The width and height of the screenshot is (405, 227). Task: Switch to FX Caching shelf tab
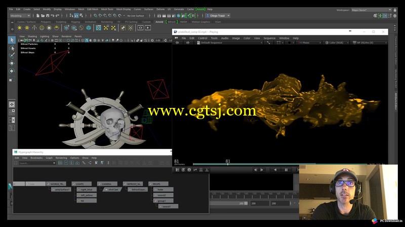[x=131, y=22]
